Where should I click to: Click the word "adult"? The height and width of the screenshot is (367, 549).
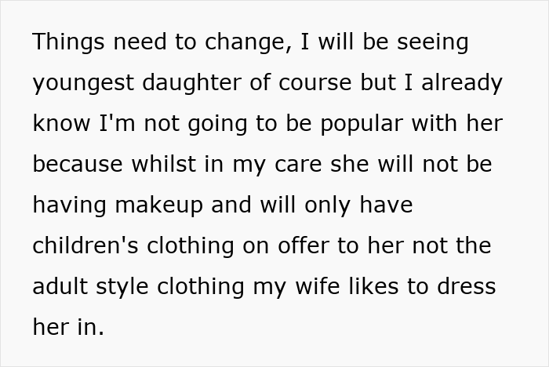60,286
